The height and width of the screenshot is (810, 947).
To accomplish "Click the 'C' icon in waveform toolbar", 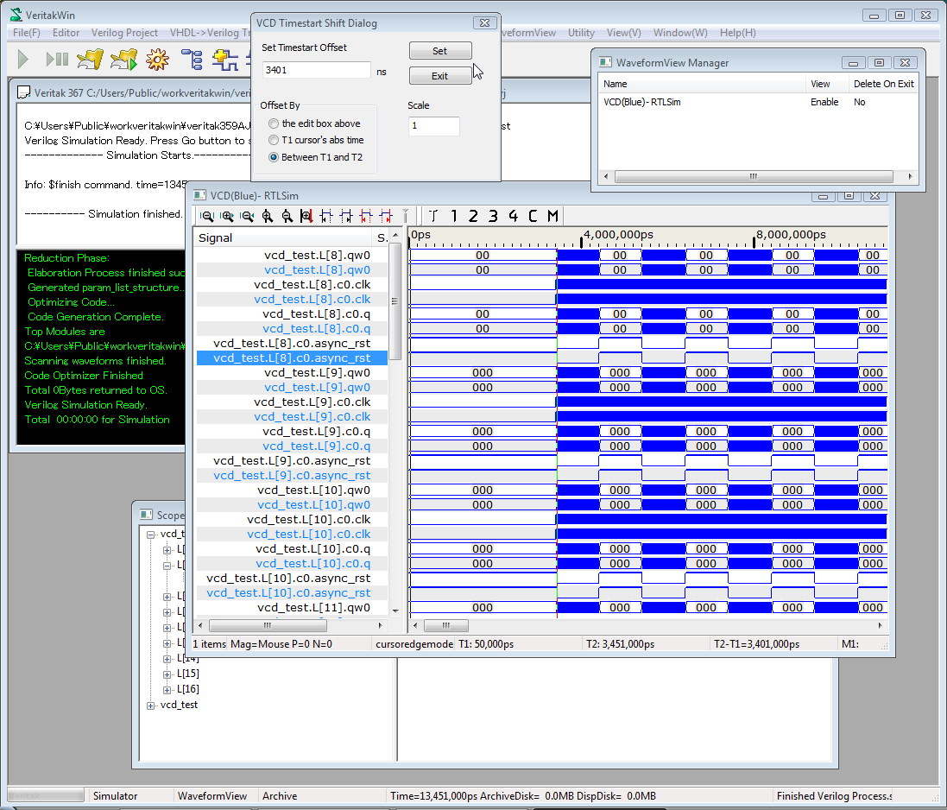I will coord(533,216).
